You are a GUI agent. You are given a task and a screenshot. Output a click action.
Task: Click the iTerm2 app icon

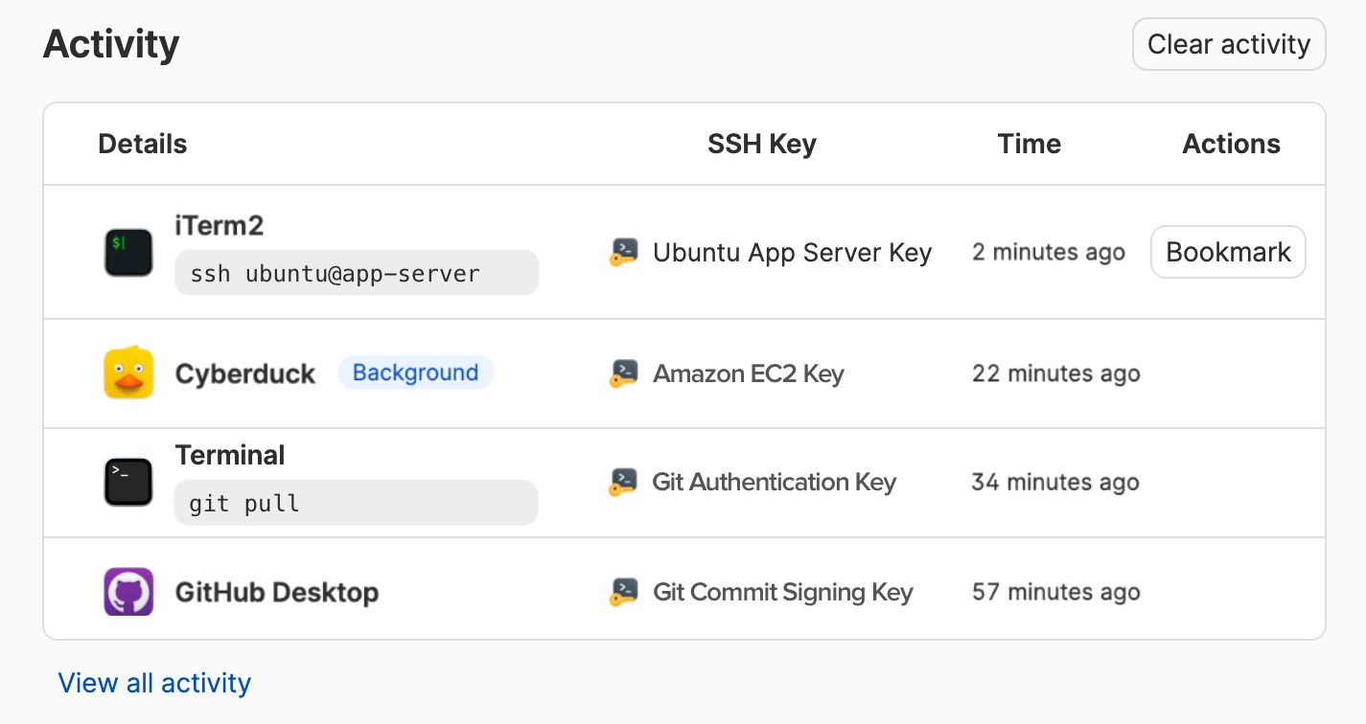click(x=128, y=253)
